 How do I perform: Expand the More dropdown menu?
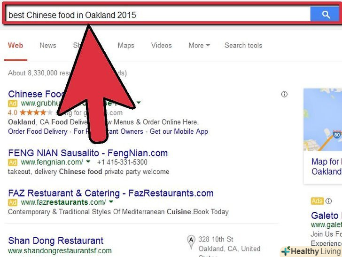point(199,46)
